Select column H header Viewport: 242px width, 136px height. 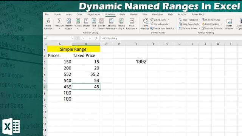pyautogui.click(x=179, y=44)
